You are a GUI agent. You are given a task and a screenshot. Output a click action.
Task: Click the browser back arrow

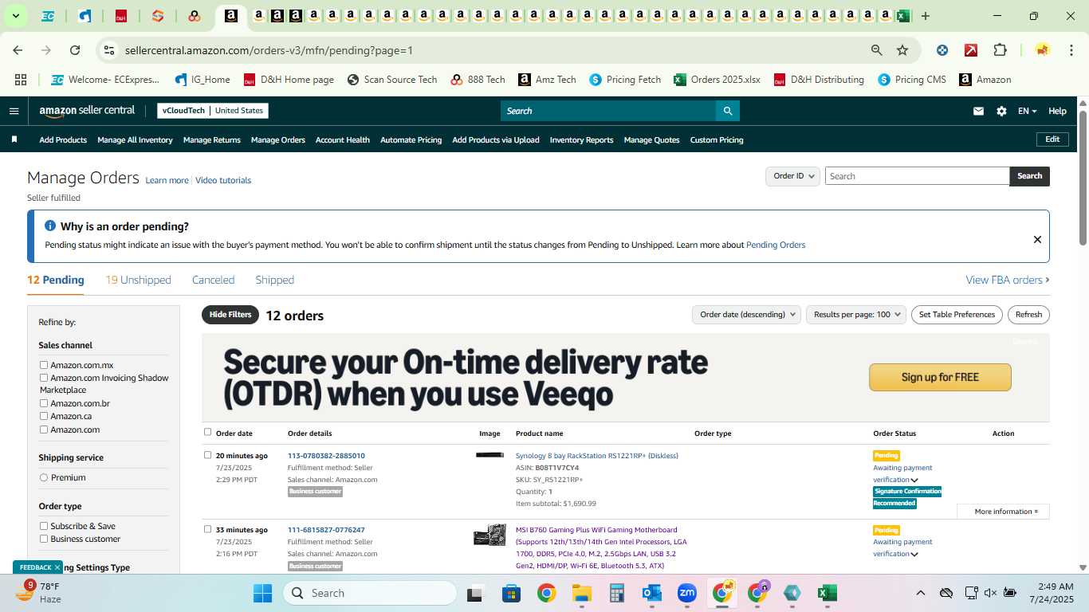pos(18,50)
